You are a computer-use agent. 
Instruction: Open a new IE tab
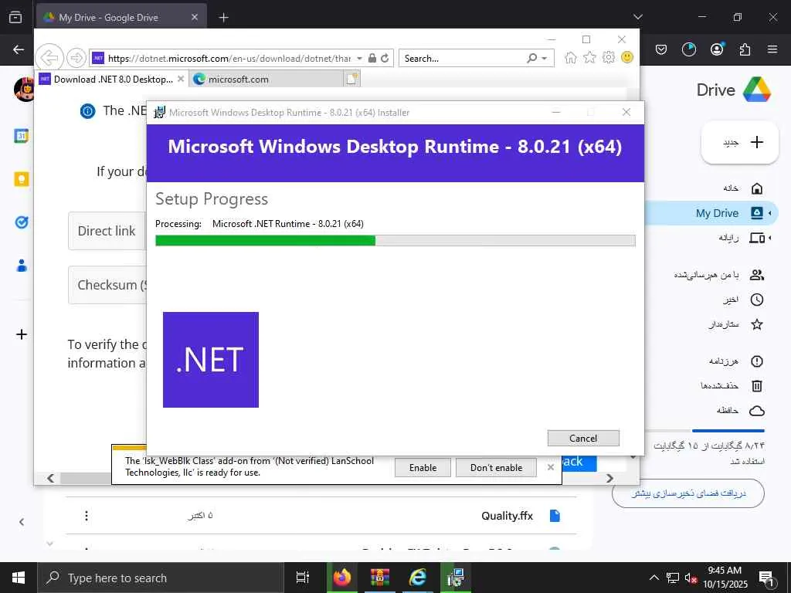pos(351,79)
